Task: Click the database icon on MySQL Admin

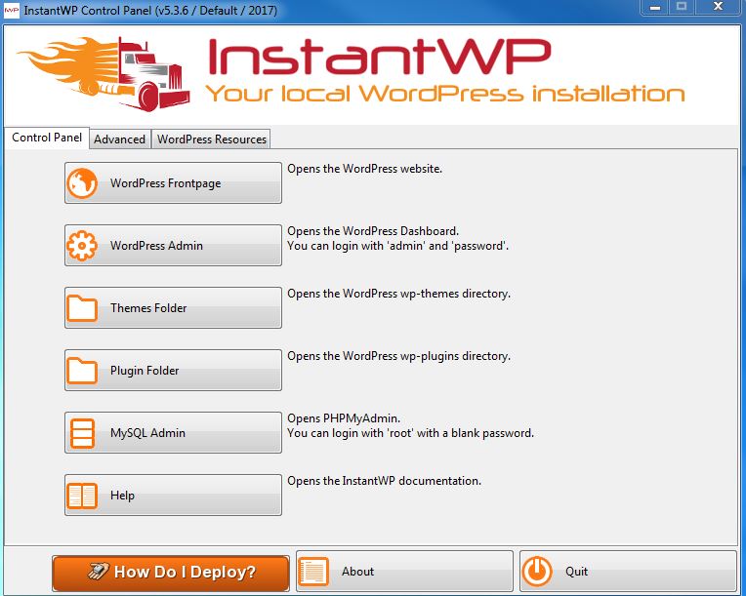Action: tap(82, 433)
